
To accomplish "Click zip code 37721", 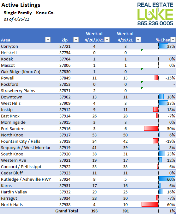I will point(65,47).
